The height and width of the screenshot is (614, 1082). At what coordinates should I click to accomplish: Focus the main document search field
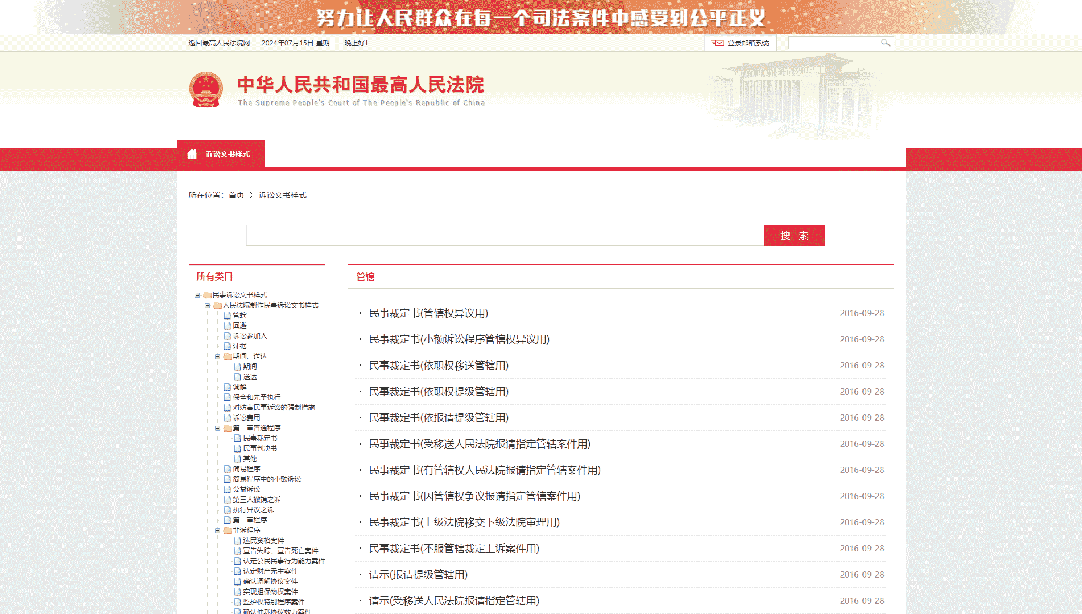(505, 235)
